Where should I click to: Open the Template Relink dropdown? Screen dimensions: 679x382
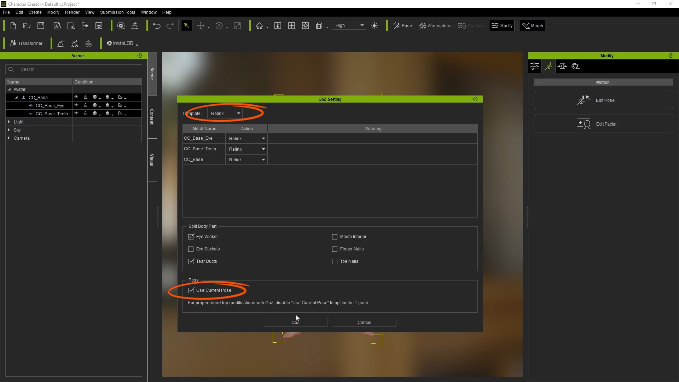click(225, 113)
